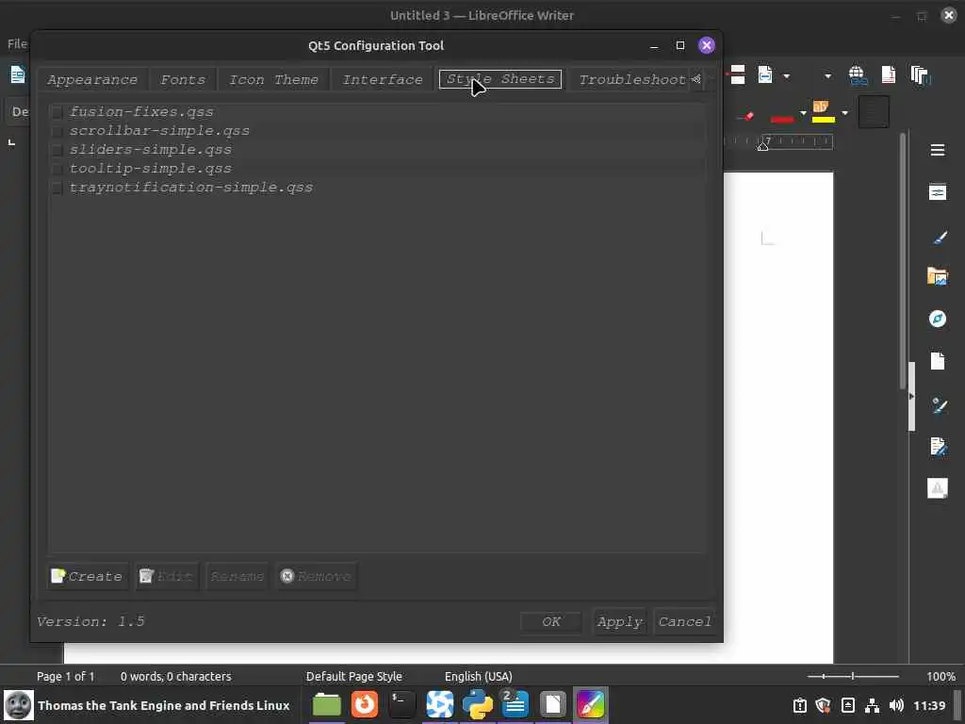Enable the fusion-fixes.qss checkbox
Image resolution: width=965 pixels, height=724 pixels.
[x=57, y=112]
